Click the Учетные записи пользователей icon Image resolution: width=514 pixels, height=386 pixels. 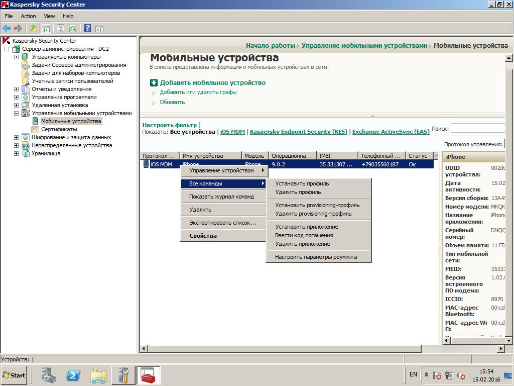click(x=25, y=81)
